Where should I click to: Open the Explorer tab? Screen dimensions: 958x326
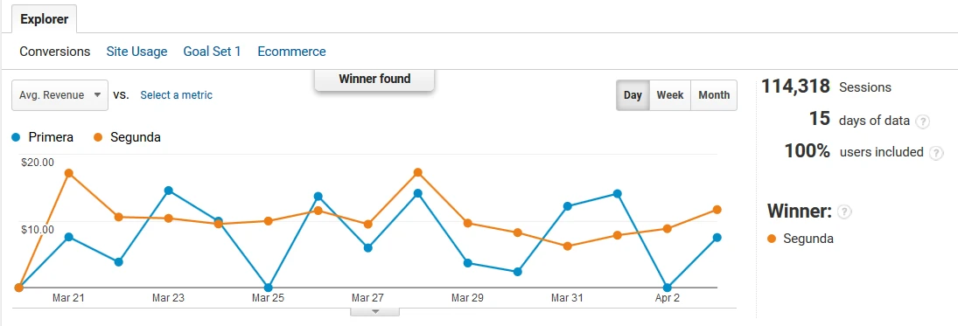point(44,19)
